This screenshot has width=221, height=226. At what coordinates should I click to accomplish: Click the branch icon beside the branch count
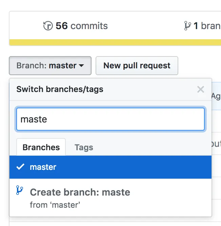tap(187, 26)
